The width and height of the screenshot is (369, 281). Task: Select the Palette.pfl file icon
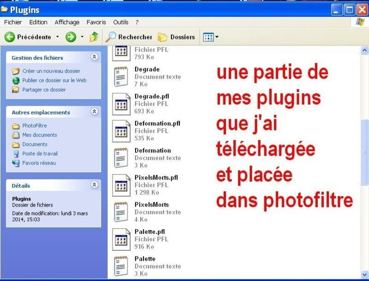click(x=121, y=239)
